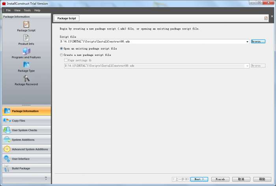Viewport: 276px width, 186px height.
Task: Select the Programs and Features icon
Action: point(26,51)
